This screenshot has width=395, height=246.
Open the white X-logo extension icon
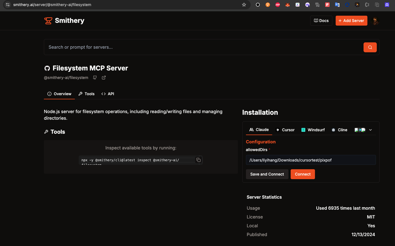pyautogui.click(x=297, y=5)
